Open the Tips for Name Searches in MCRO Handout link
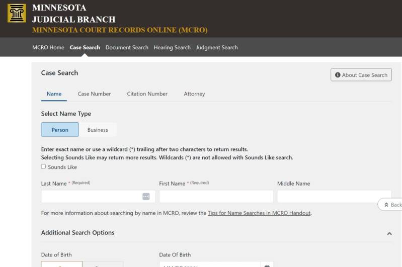 coord(259,213)
